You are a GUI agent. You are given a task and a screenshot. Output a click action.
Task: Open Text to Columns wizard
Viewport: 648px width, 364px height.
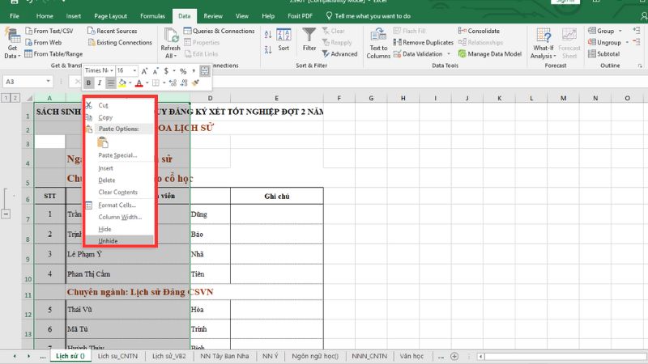(x=378, y=40)
